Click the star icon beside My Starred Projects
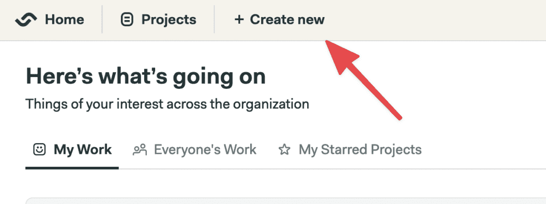 (284, 150)
